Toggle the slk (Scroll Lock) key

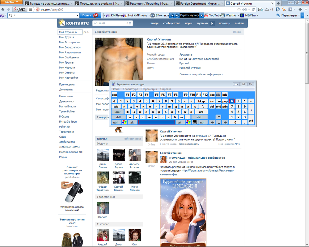(218, 95)
